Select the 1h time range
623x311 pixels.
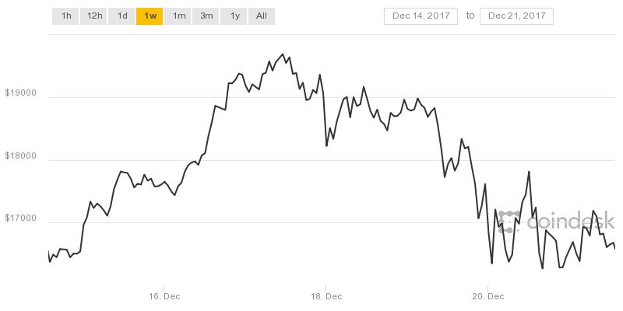pyautogui.click(x=65, y=16)
